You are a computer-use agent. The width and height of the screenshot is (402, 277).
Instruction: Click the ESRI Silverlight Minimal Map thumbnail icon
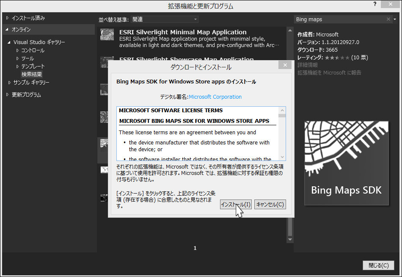click(x=107, y=34)
